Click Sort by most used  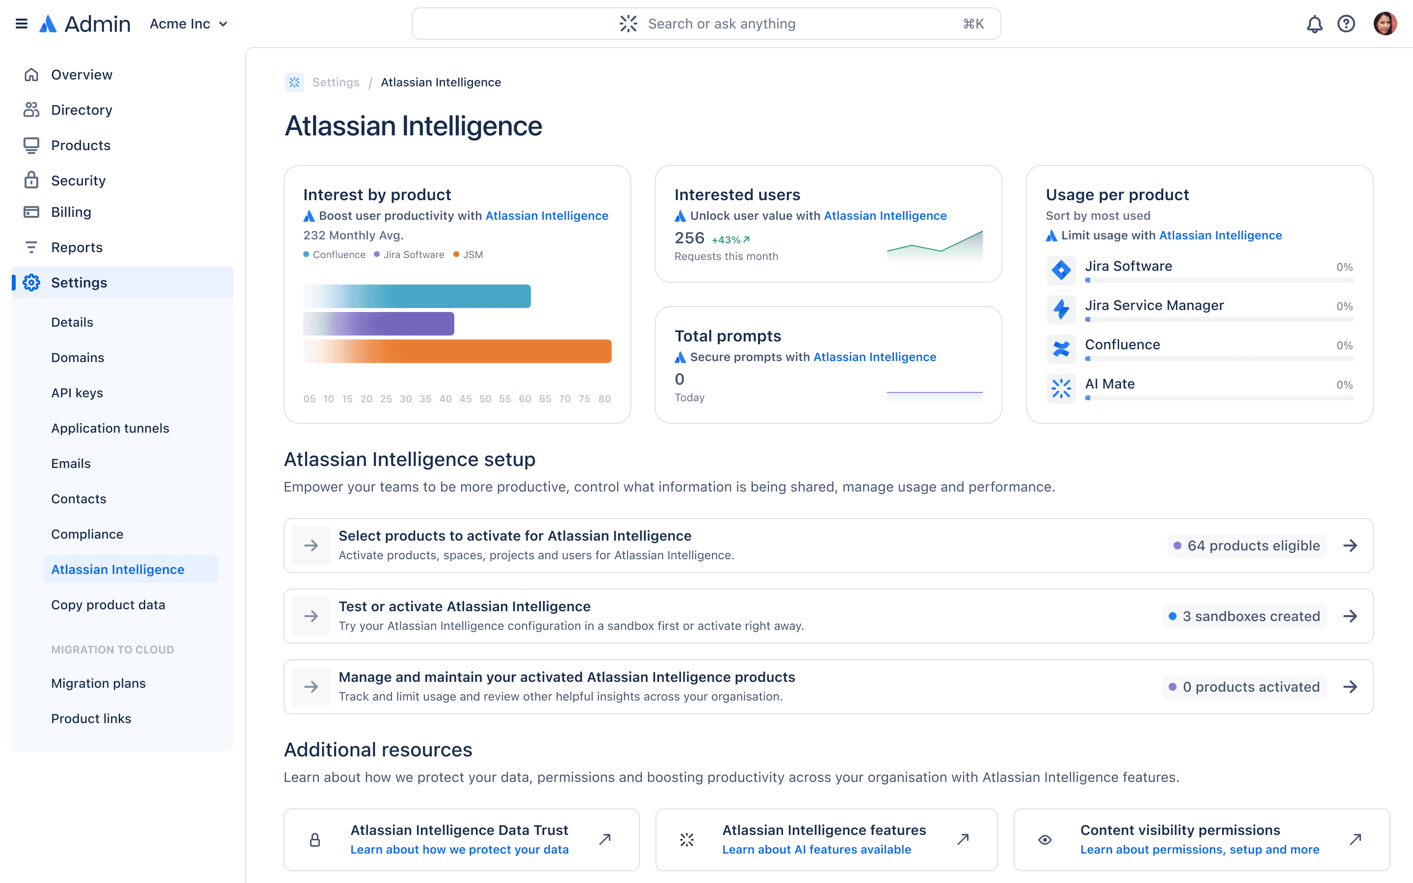click(x=1098, y=216)
